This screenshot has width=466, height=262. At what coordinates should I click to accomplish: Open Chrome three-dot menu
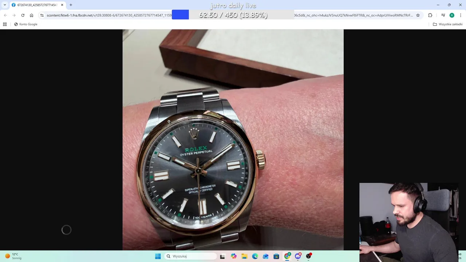click(461, 15)
